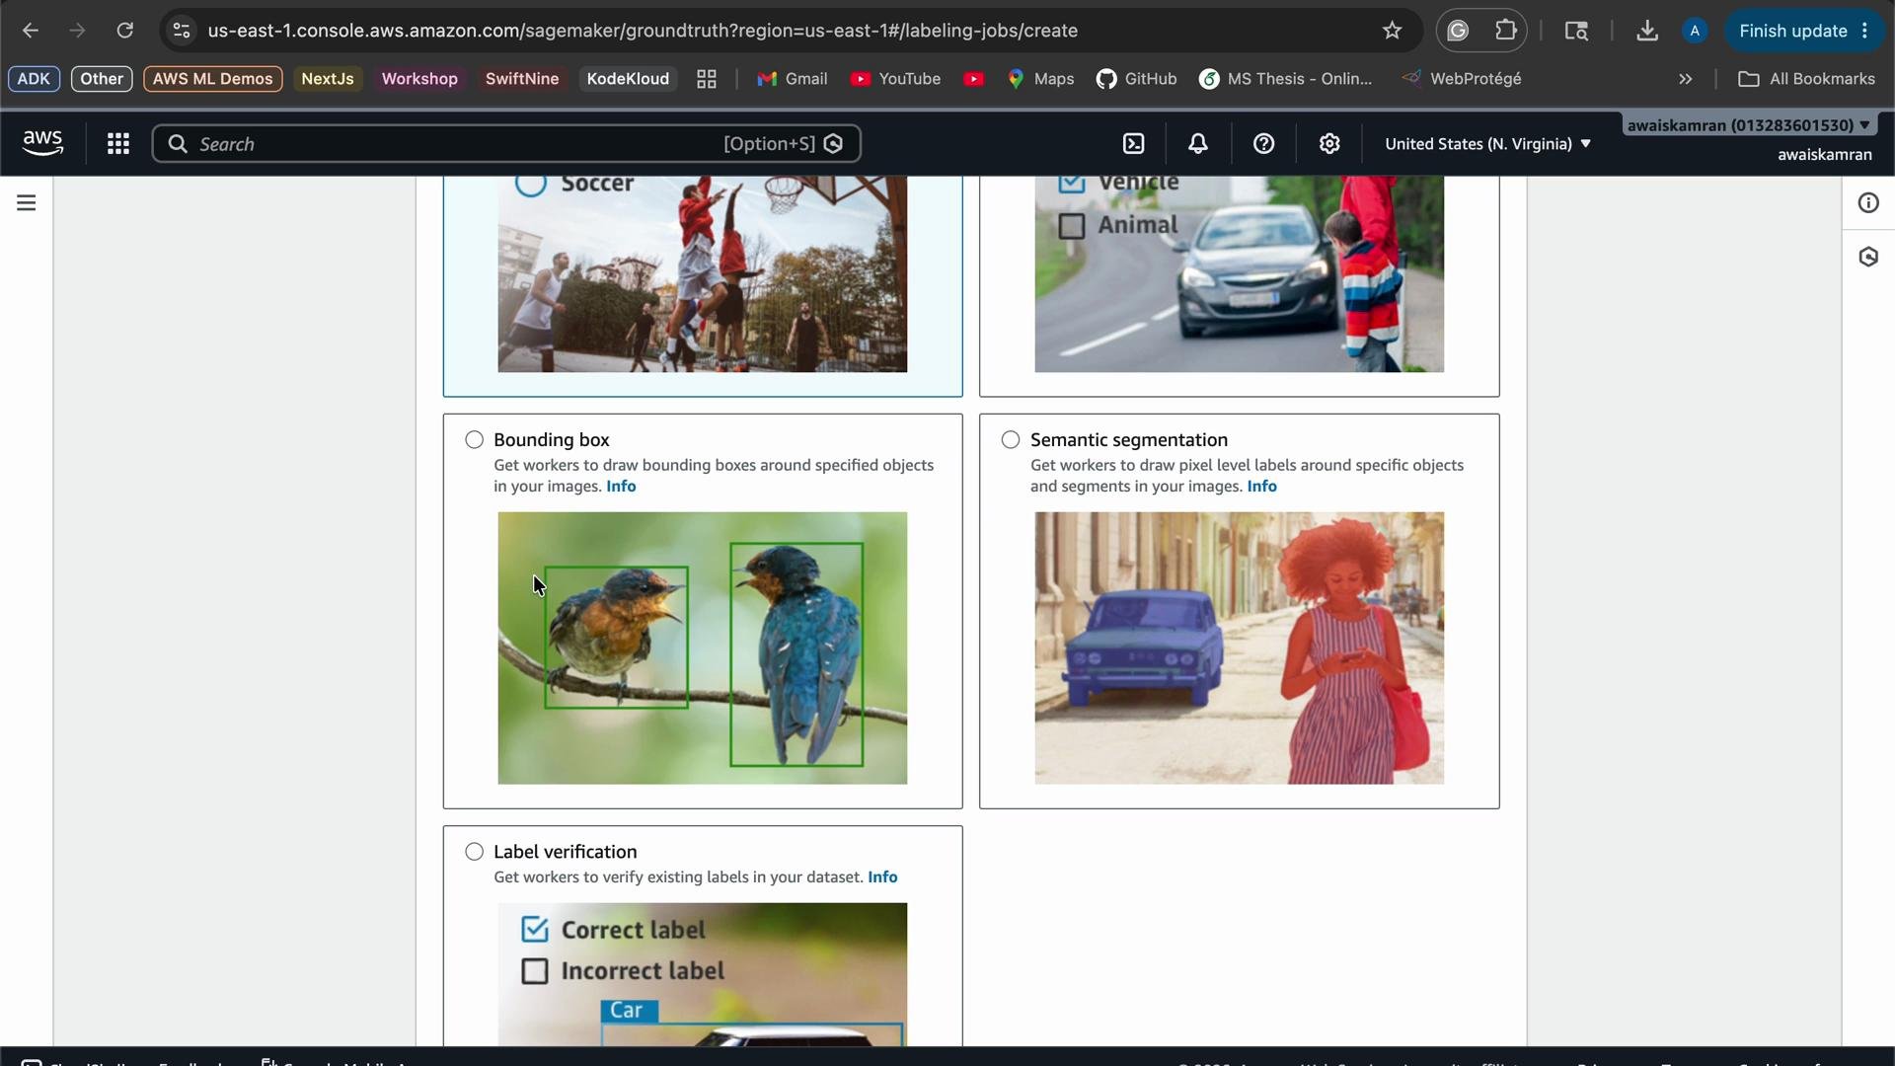The image size is (1895, 1066).
Task: Open the WebProtégé bookmark
Action: point(1462,79)
